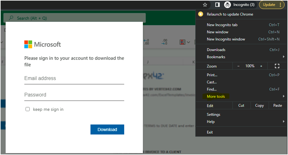The image size is (288, 155).
Task: Decrease zoom with the minus button
Action: pyautogui.click(x=238, y=66)
